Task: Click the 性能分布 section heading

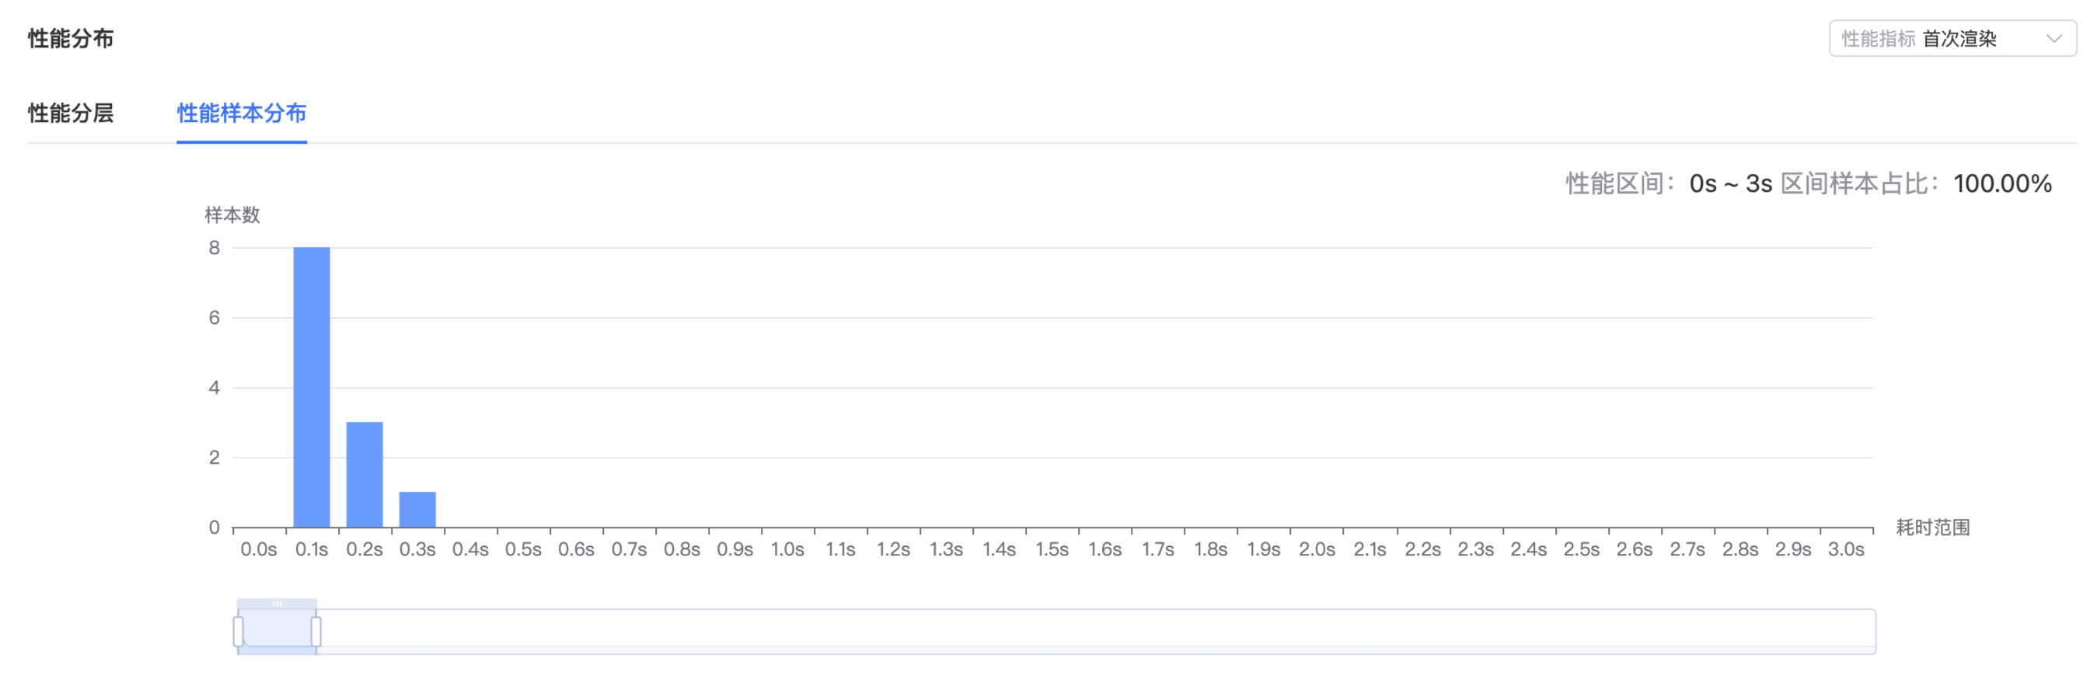Action: click(71, 38)
